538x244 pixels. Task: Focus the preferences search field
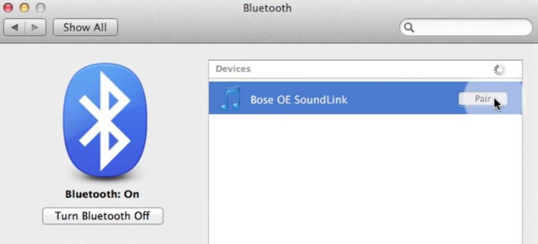pos(466,27)
